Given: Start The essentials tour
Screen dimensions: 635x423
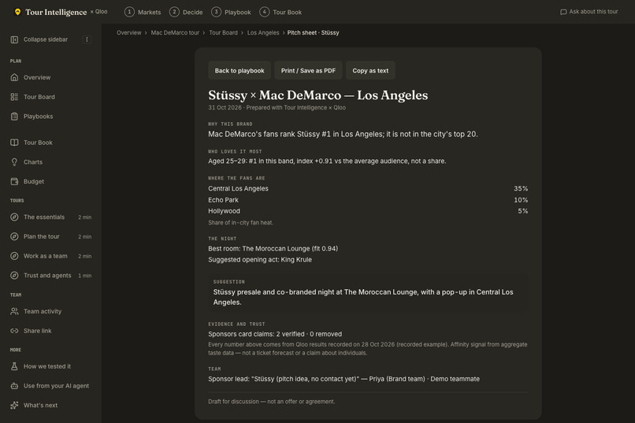Looking at the screenshot, I should tap(50, 217).
